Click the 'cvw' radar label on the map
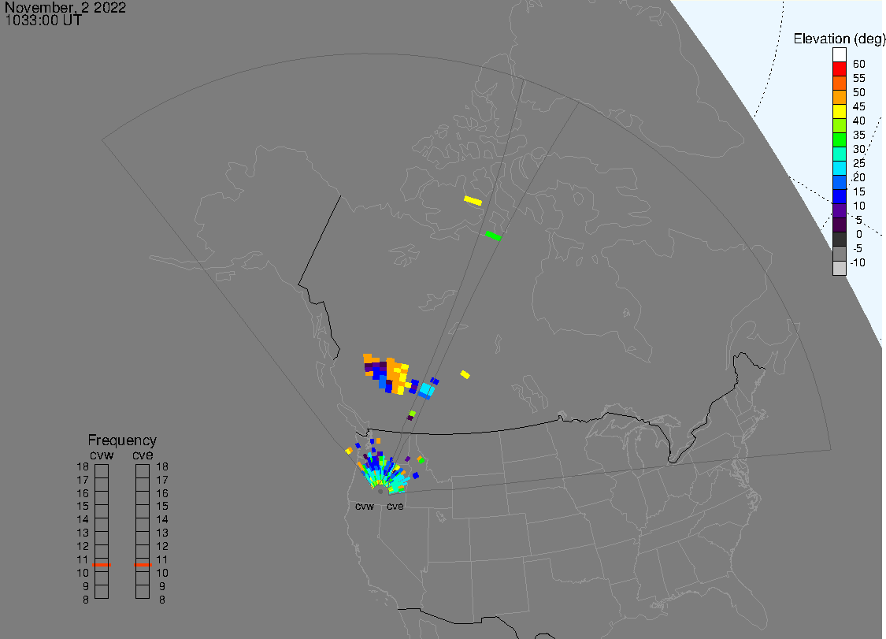886x639 pixels. pyautogui.click(x=365, y=506)
